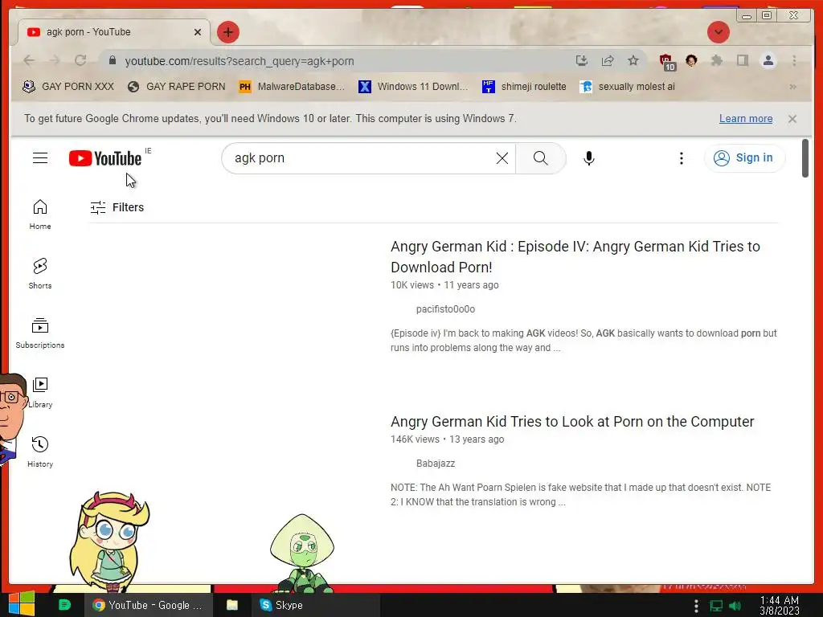Go to the YouTube logo home
This screenshot has width=823, height=617.
tap(105, 158)
